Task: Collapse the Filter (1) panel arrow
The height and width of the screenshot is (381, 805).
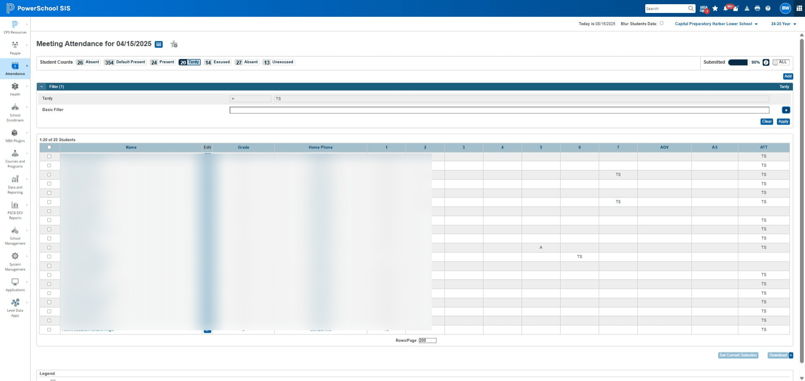Action: [x=42, y=87]
